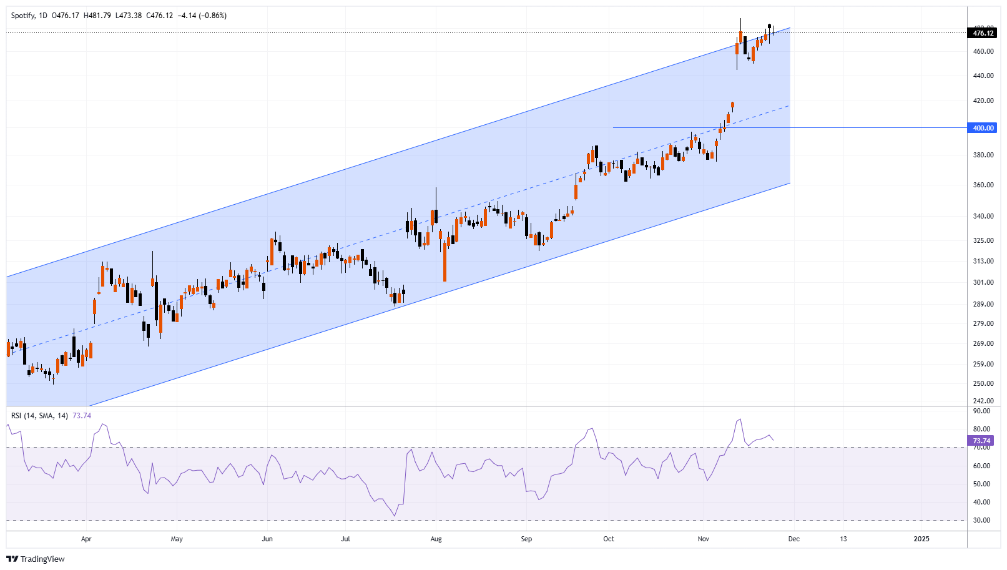Click the 279.00 price axis label
This screenshot has width=1007, height=570.
click(983, 323)
